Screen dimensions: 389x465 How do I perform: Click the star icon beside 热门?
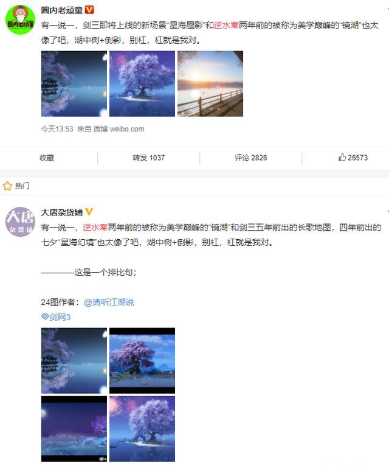[7, 186]
